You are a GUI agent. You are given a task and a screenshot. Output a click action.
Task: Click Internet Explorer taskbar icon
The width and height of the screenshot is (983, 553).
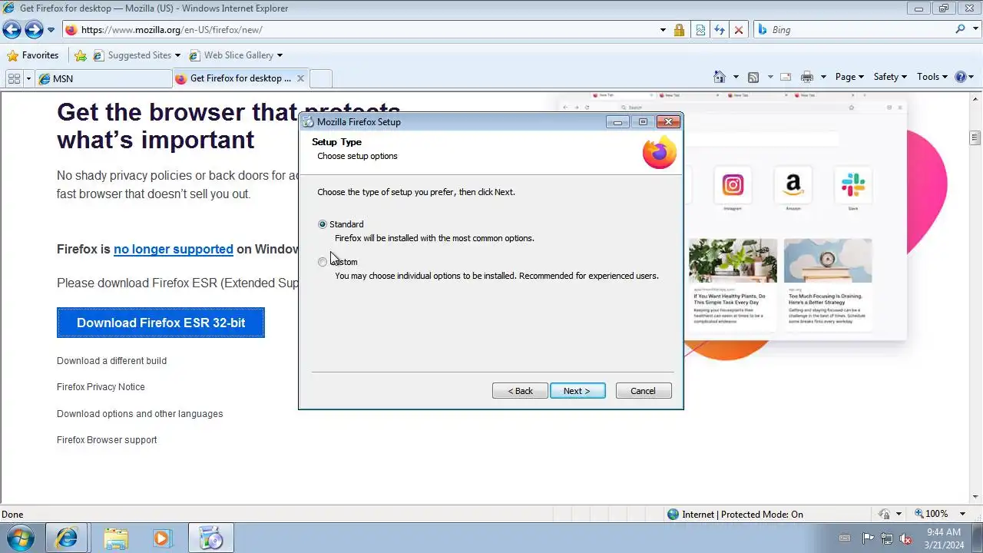coord(67,538)
